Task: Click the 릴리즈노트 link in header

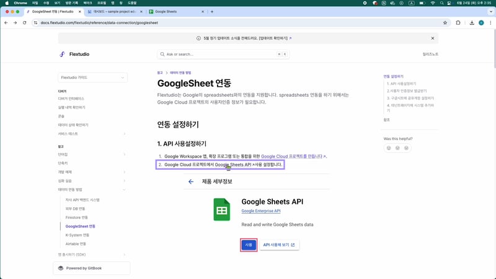Action: click(x=430, y=54)
